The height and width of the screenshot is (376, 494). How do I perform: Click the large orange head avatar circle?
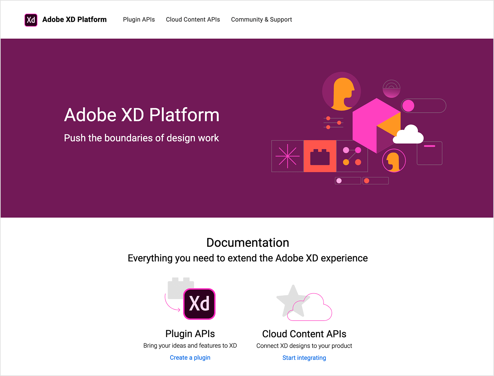click(342, 91)
